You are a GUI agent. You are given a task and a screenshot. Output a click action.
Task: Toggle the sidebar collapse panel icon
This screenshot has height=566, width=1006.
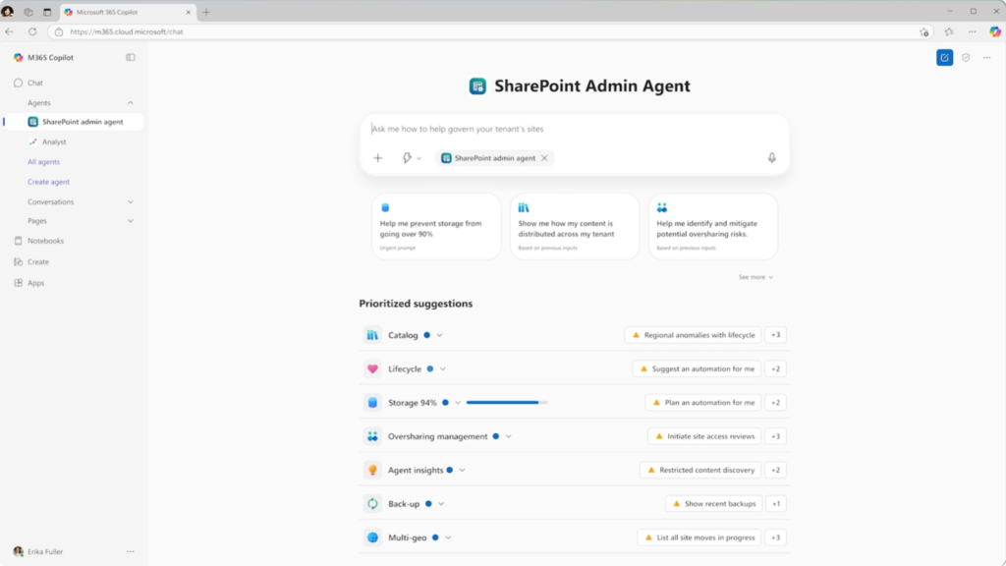pyautogui.click(x=131, y=57)
